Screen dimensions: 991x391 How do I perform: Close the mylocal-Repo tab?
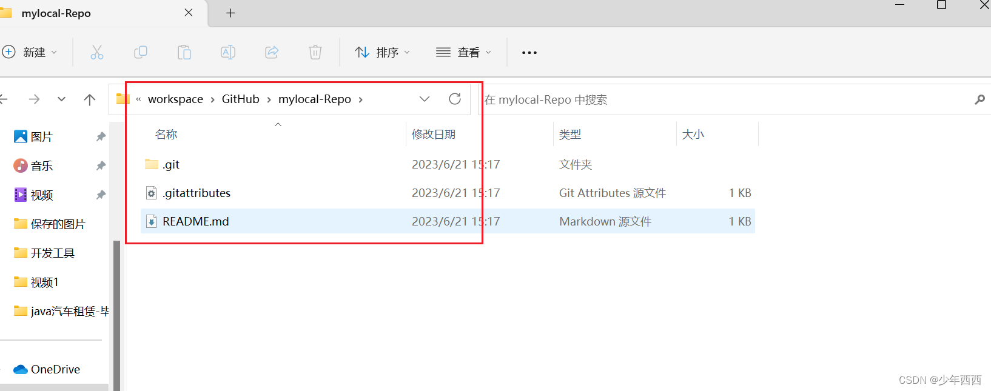[x=189, y=13]
